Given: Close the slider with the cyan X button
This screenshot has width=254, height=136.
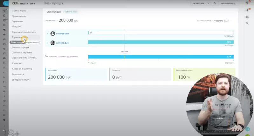Looking at the screenshot, I should 6,3.
